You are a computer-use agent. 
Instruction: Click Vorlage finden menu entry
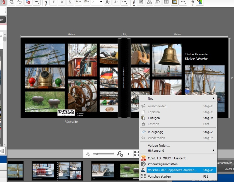[x=159, y=146]
